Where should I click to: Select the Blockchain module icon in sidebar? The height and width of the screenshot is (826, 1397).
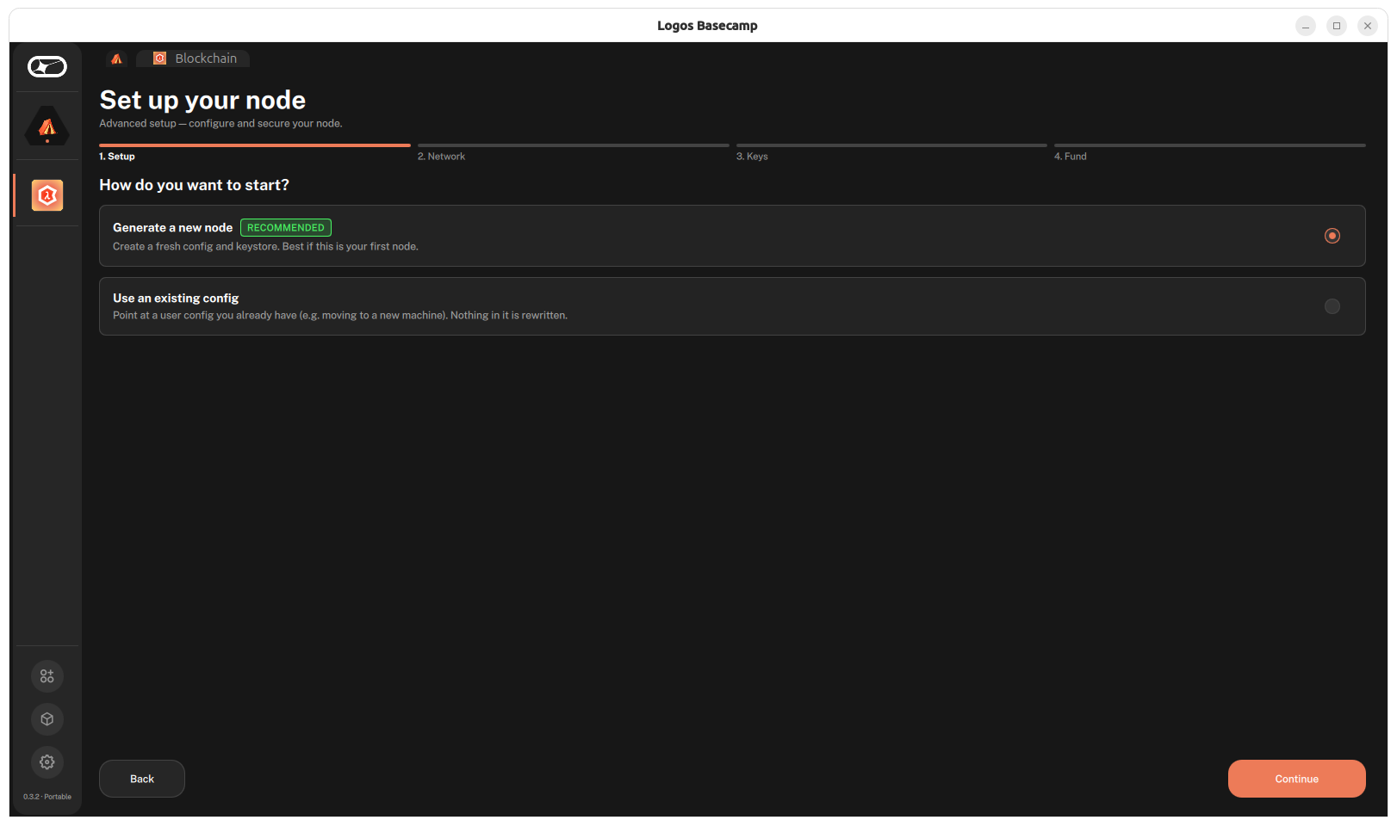tap(47, 195)
